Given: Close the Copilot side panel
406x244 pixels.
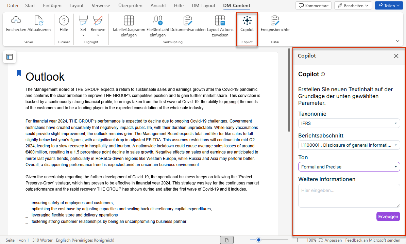Looking at the screenshot, I should coord(396,56).
